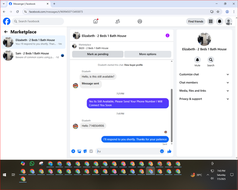This screenshot has width=238, height=190.
Task: Expand Customize chat section
Action: [204, 75]
